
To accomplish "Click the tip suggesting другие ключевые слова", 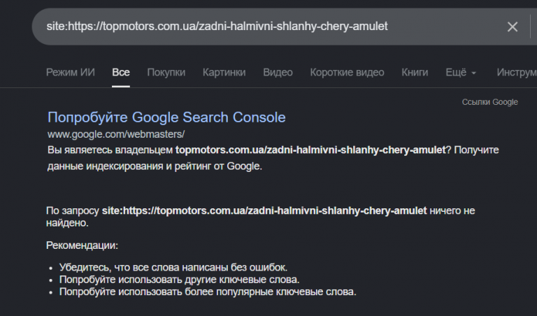I will pyautogui.click(x=180, y=280).
